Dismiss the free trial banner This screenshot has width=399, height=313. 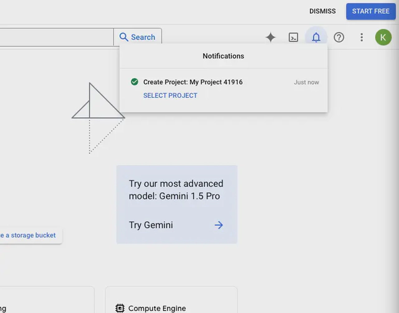pos(322,11)
